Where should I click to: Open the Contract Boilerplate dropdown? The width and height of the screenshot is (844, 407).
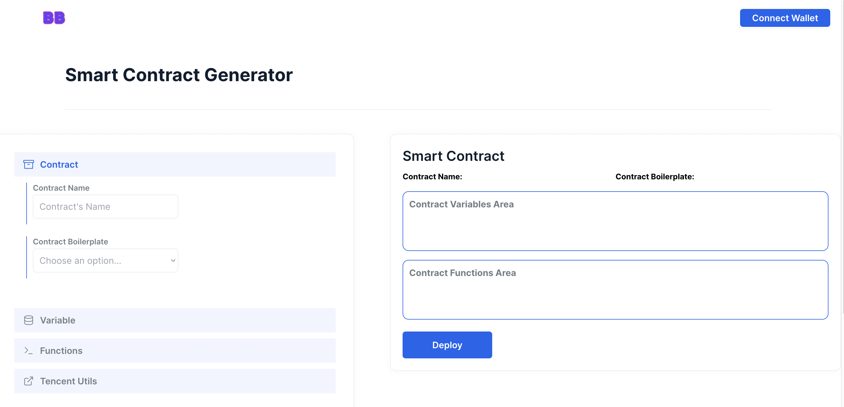pyautogui.click(x=105, y=260)
